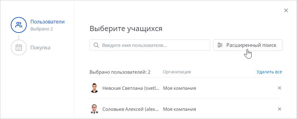The width and height of the screenshot is (297, 119).
Task: Click the Организация column header
Action: [x=177, y=72]
